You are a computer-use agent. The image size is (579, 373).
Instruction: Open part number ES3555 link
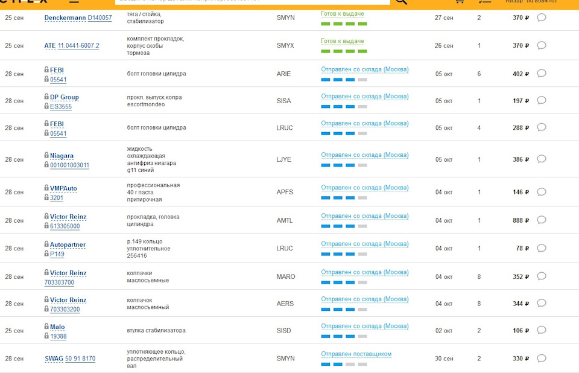coord(60,107)
